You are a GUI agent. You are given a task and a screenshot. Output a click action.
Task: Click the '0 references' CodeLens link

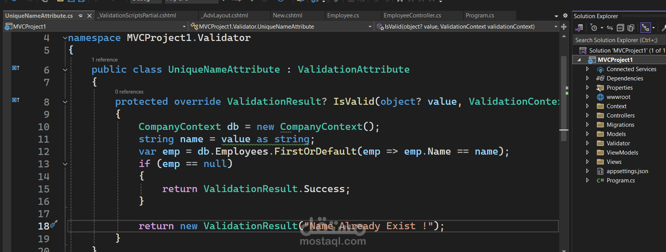click(129, 92)
